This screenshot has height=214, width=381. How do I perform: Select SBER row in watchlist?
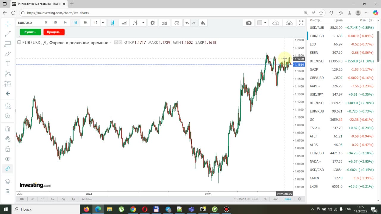coord(341,53)
